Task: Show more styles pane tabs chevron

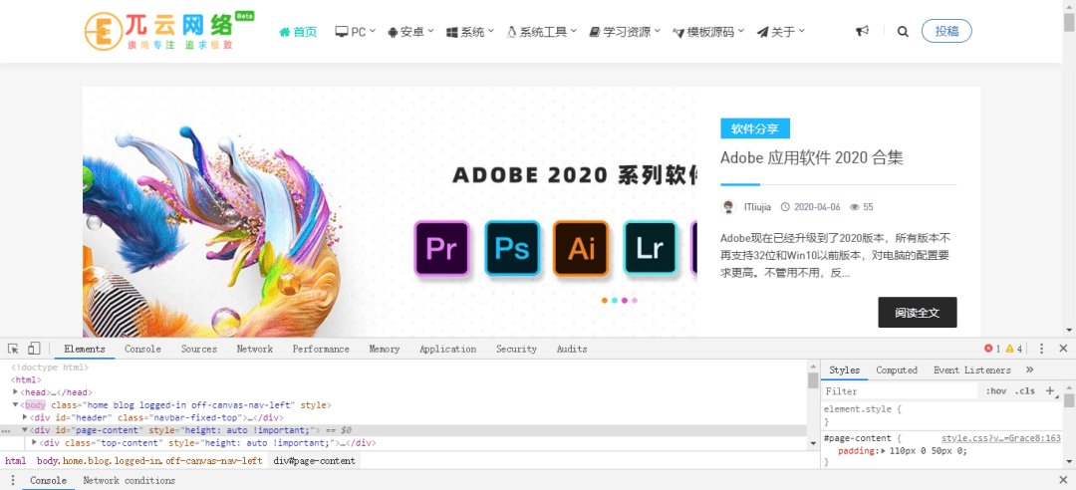Action: 1029,369
